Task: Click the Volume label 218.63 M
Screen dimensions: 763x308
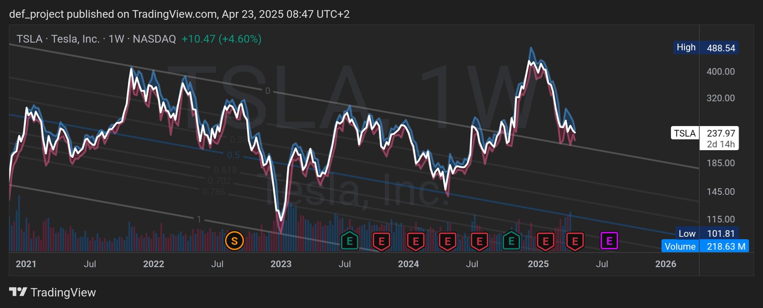Action: [705, 246]
